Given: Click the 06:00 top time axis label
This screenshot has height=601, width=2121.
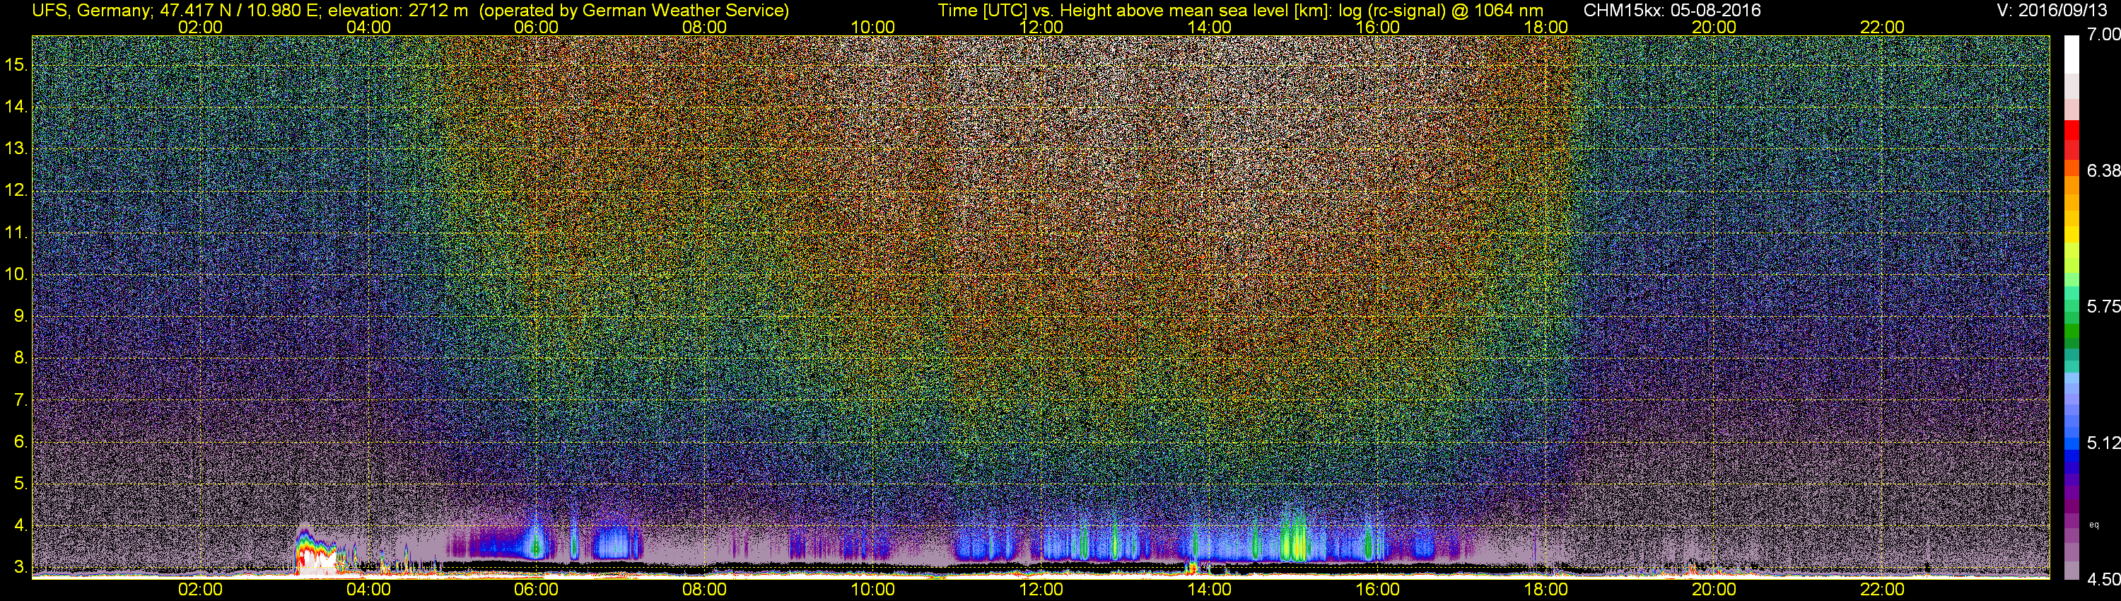Looking at the screenshot, I should coord(536,27).
